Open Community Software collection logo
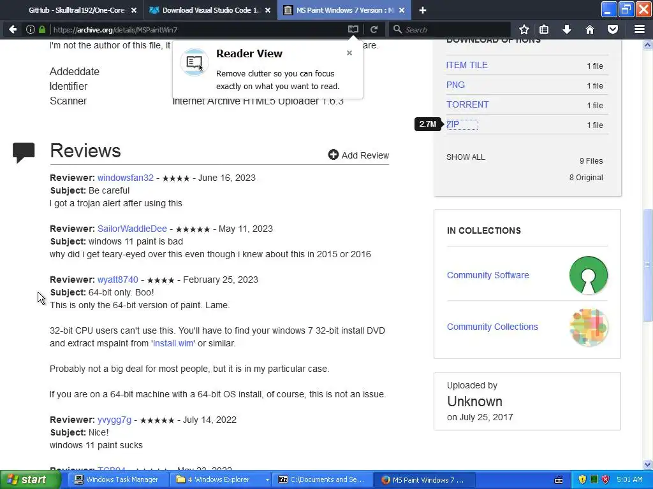The height and width of the screenshot is (489, 653). [x=589, y=275]
